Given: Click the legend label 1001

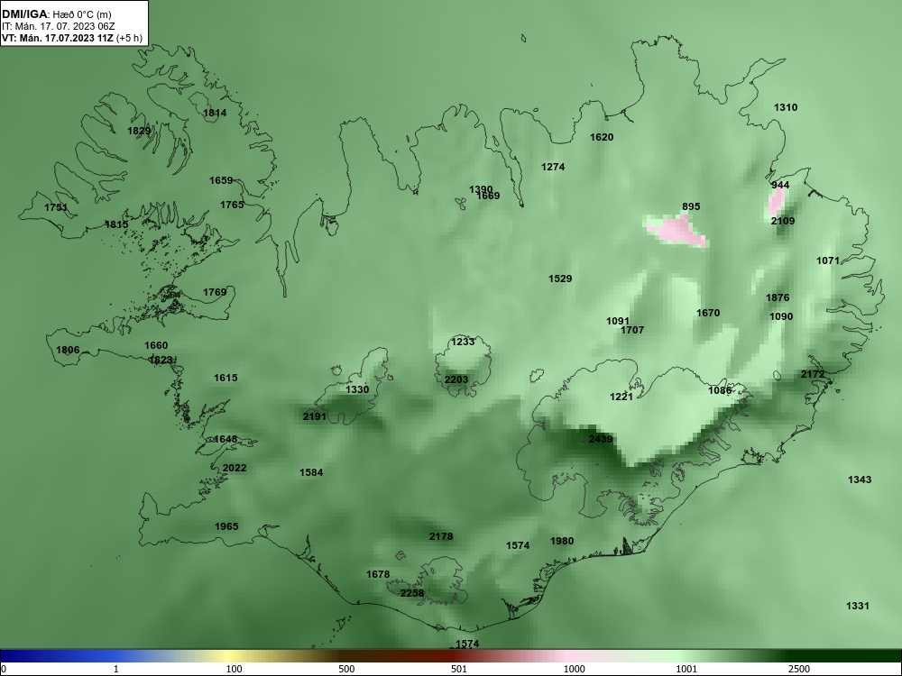Looking at the screenshot, I should click(686, 669).
